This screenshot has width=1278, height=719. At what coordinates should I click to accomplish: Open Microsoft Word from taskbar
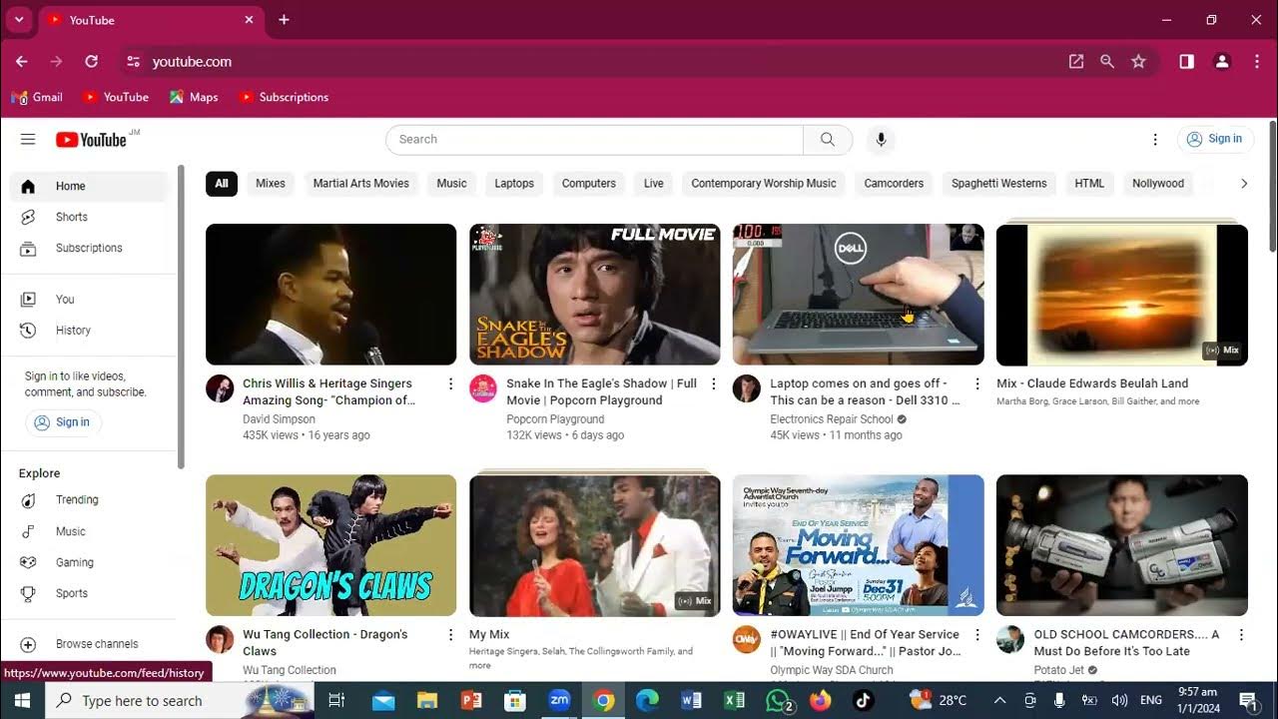pos(691,701)
